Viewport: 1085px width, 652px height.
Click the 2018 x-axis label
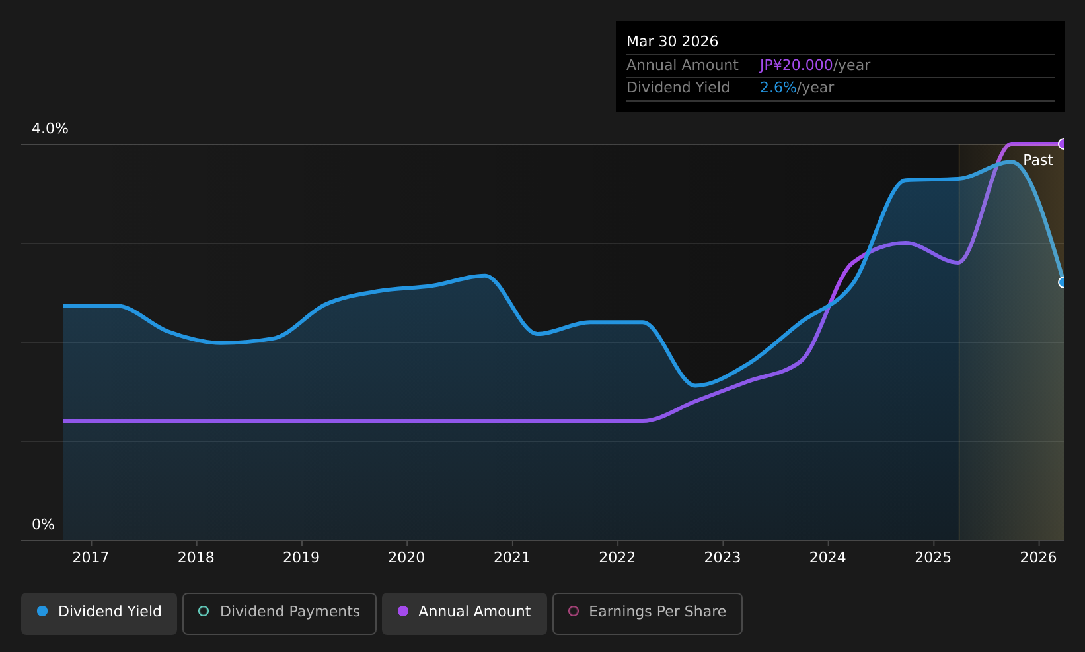pyautogui.click(x=196, y=558)
